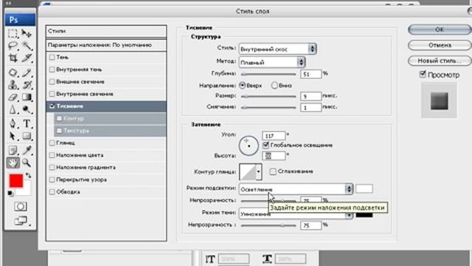This screenshot has height=266, width=472.
Task: Reset to default black and white colors
Action: pyautogui.click(x=10, y=194)
